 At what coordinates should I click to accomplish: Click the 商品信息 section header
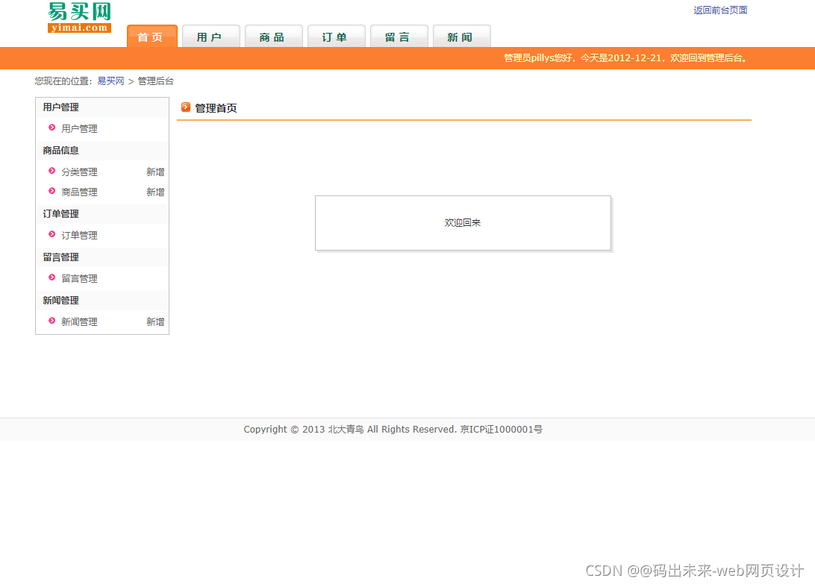[x=102, y=150]
